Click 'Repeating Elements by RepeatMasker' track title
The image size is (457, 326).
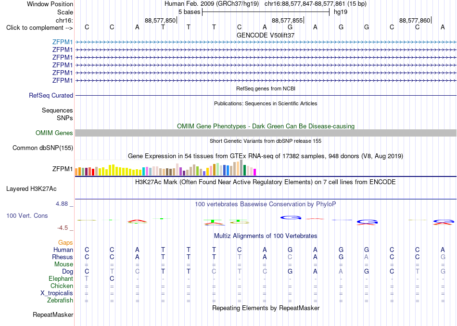pyautogui.click(x=266, y=308)
